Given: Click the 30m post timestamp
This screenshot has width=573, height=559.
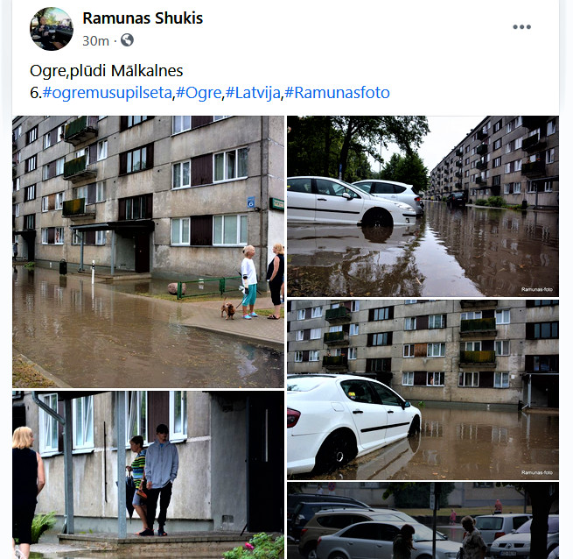Looking at the screenshot, I should pos(95,40).
